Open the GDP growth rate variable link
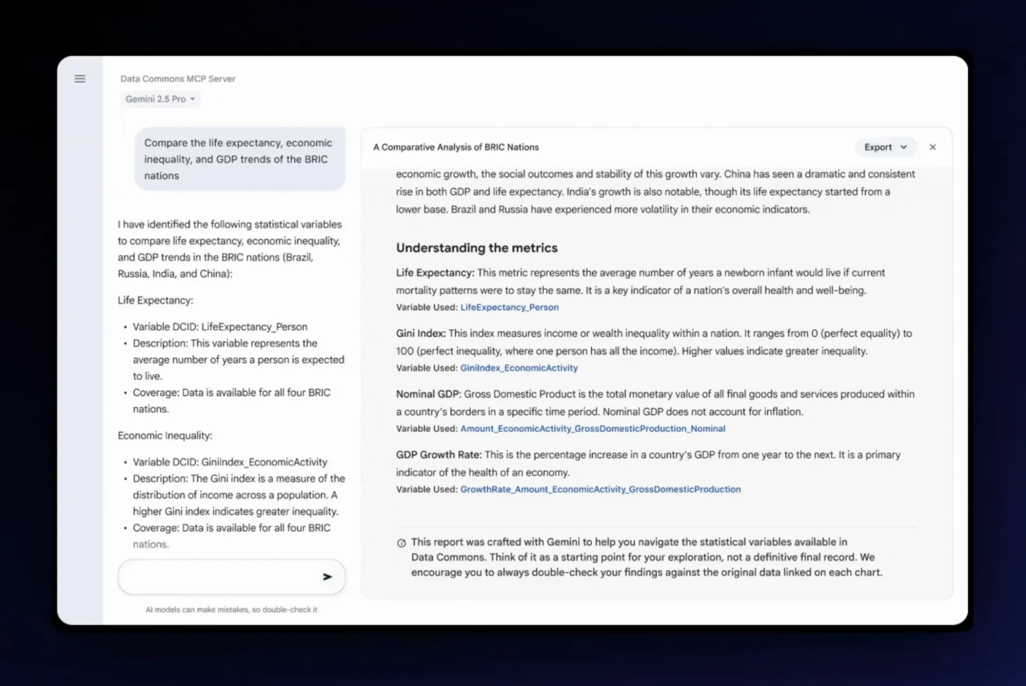The width and height of the screenshot is (1026, 686). (601, 489)
